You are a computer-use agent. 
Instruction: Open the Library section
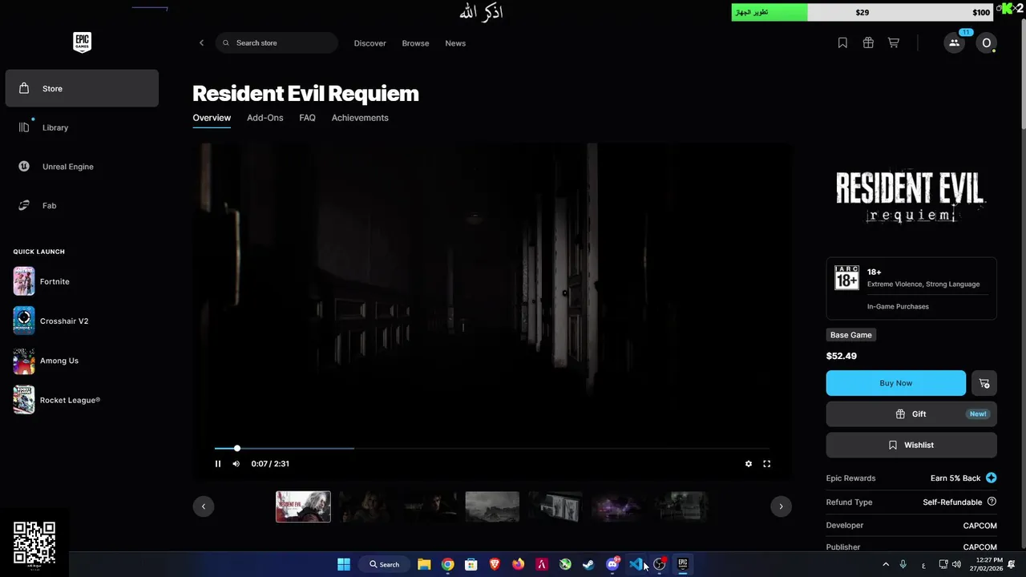tap(82, 127)
